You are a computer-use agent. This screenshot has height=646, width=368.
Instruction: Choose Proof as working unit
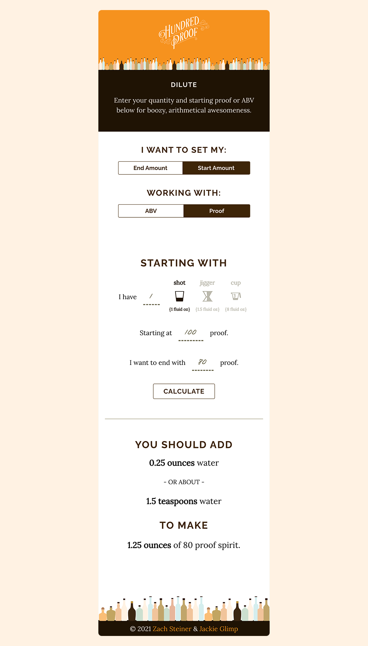[x=217, y=211]
